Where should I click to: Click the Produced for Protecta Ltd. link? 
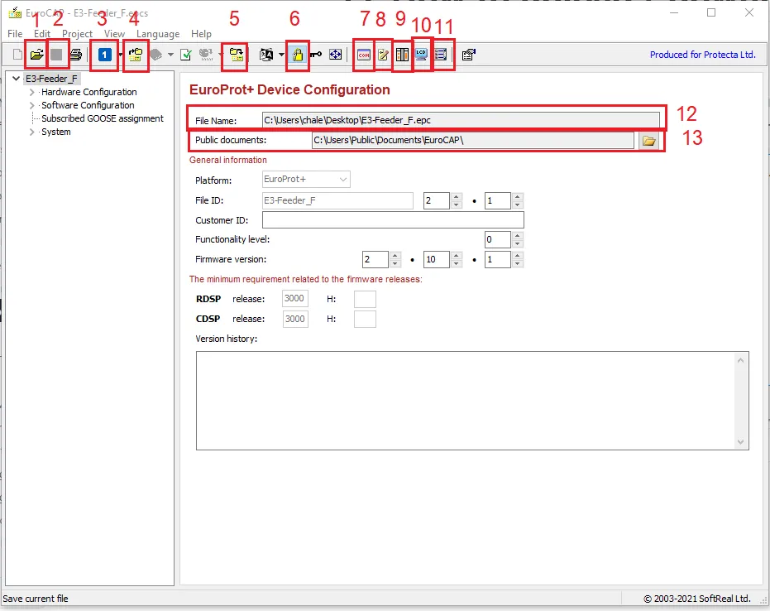click(x=703, y=55)
